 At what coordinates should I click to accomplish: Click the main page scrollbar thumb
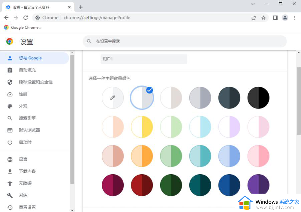299,101
